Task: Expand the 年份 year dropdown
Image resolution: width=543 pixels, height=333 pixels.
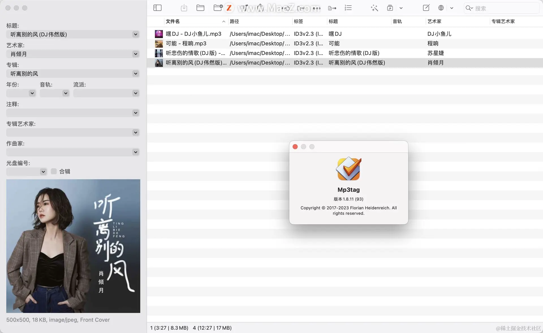Action: [32, 93]
